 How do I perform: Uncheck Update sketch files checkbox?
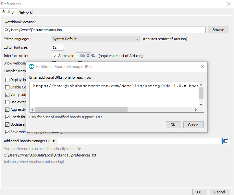tap(7, 124)
